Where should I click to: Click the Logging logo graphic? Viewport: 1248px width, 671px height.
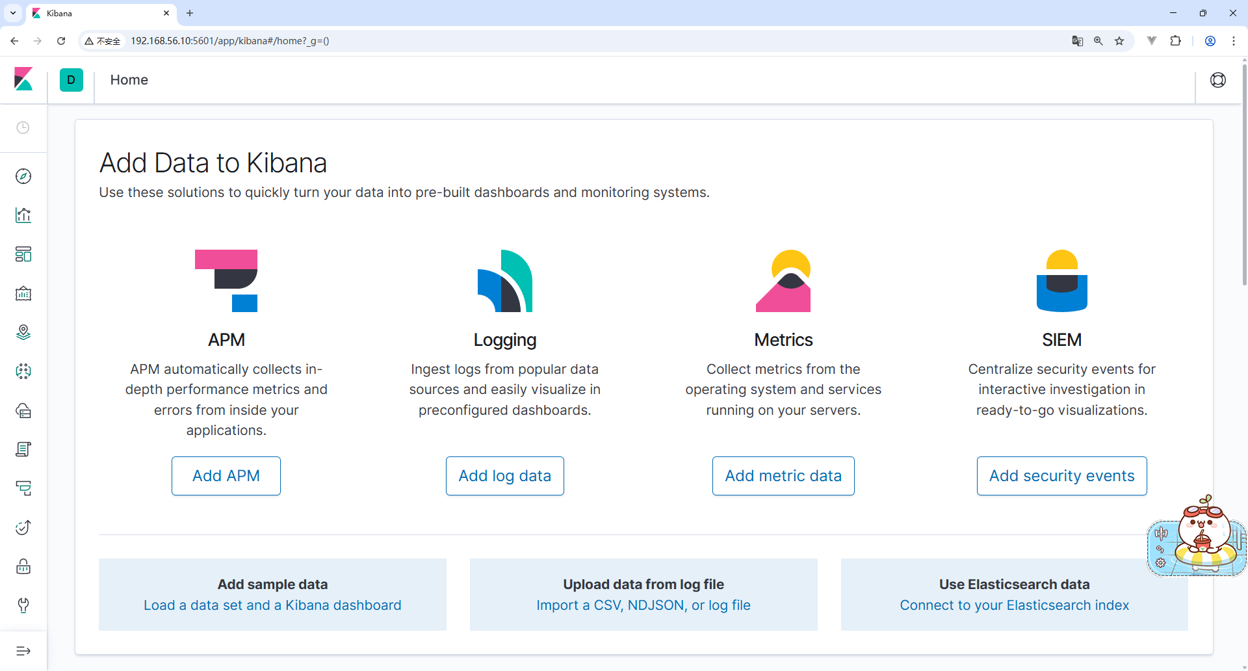click(x=505, y=281)
